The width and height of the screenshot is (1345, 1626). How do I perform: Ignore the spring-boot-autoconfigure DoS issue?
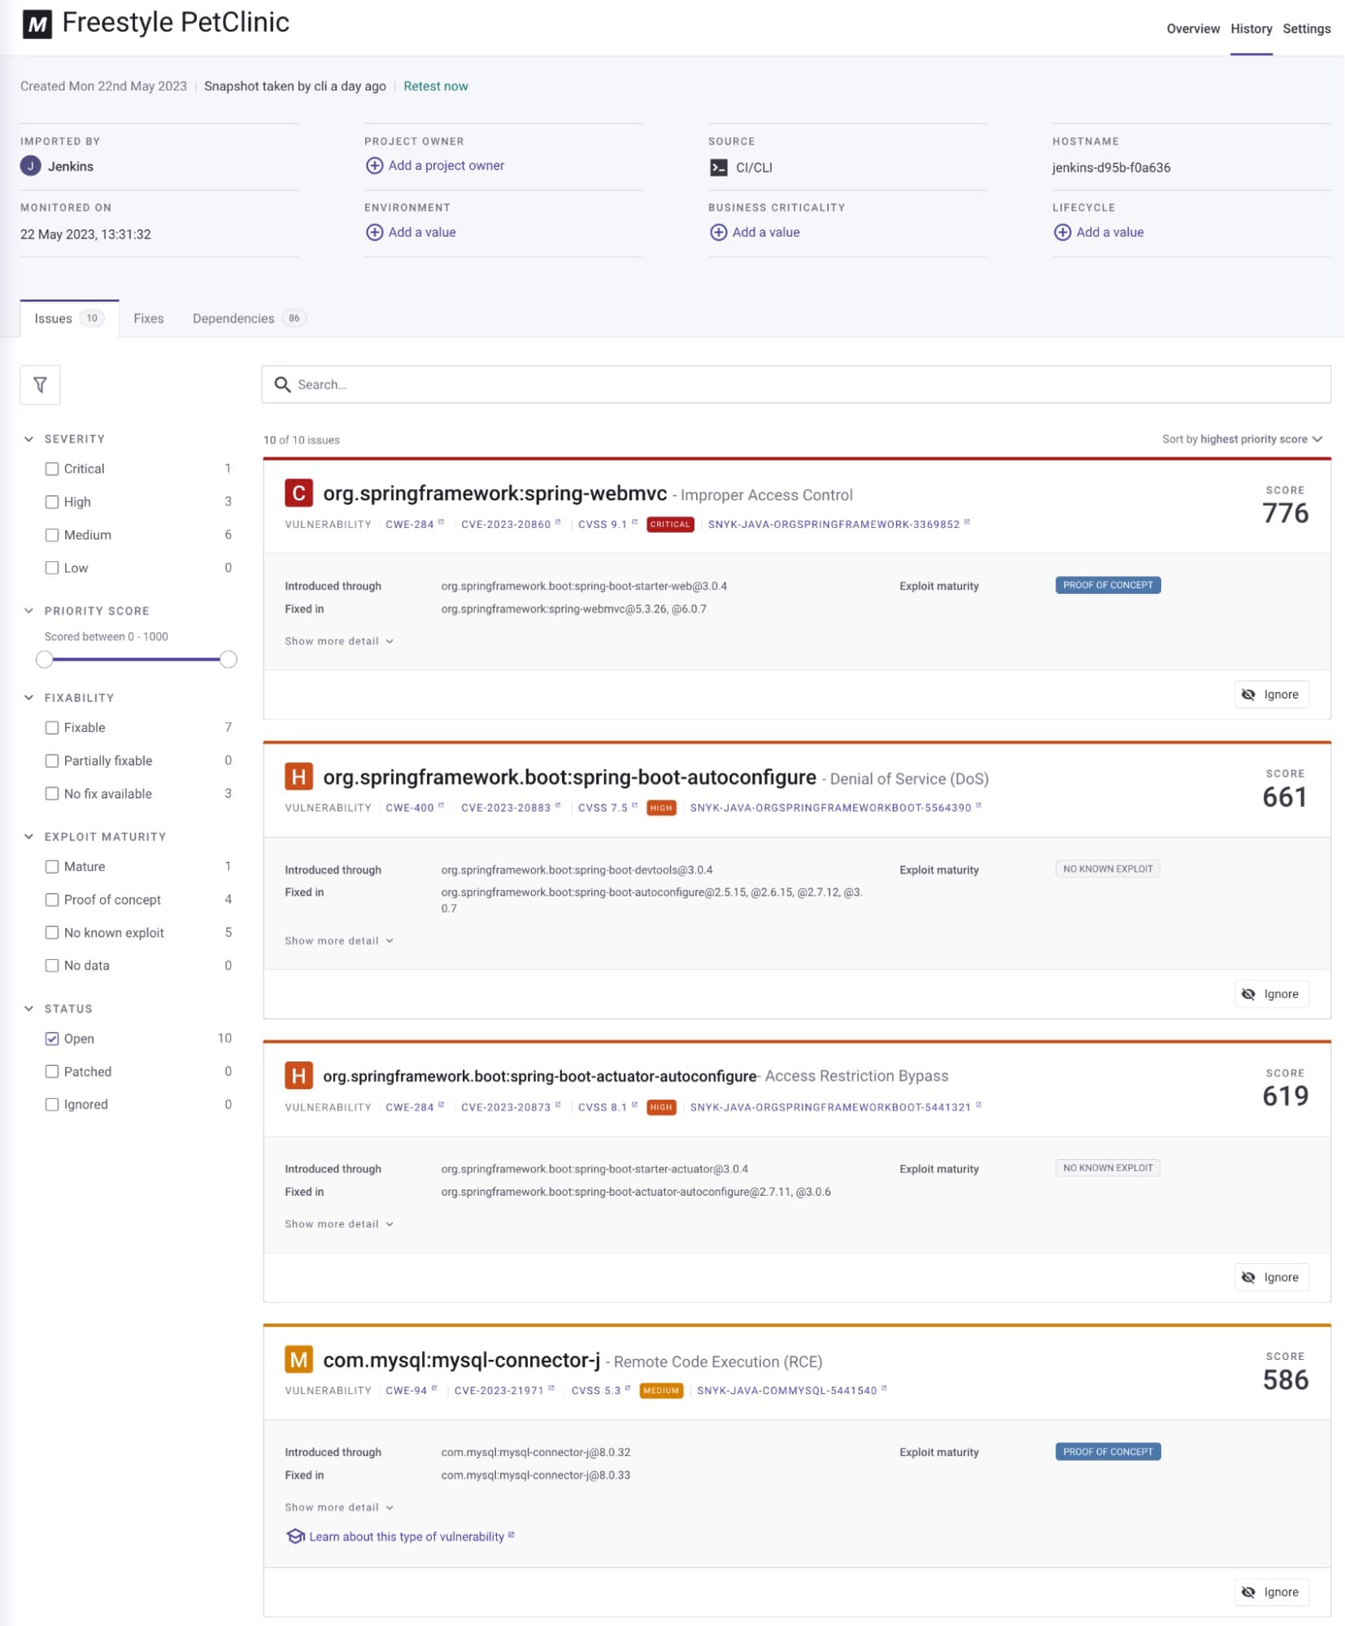1271,994
